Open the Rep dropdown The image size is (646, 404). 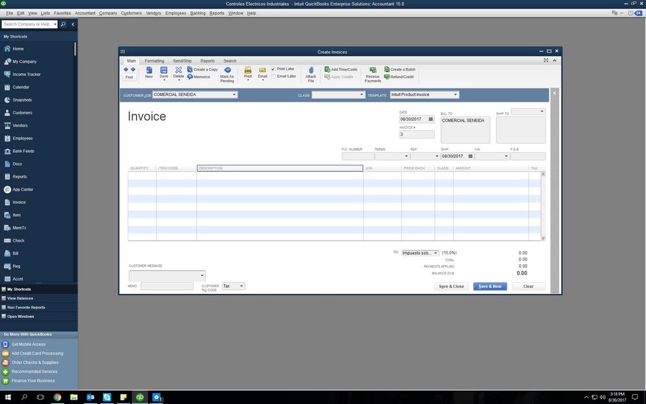tap(437, 156)
